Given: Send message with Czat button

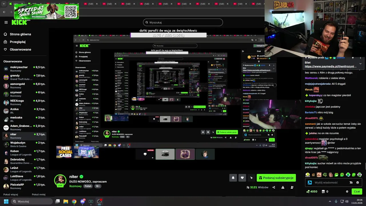Looking at the screenshot, I should 357,191.
